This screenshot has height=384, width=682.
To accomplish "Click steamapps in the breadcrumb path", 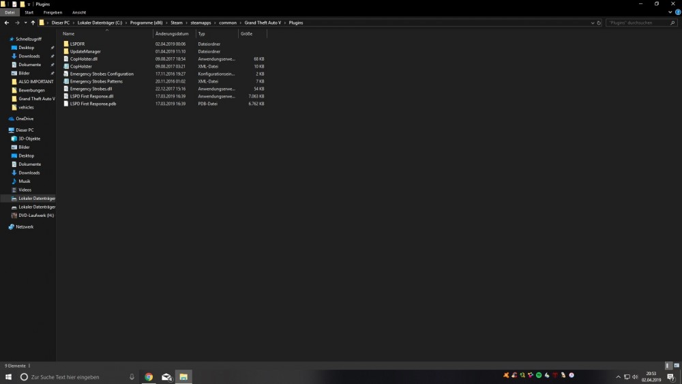I will click(x=201, y=23).
